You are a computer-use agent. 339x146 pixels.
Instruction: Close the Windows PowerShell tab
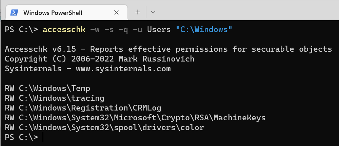tap(116, 13)
